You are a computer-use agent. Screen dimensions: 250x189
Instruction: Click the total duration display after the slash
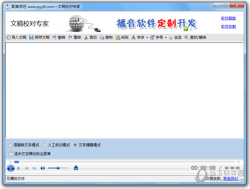coord(232,168)
